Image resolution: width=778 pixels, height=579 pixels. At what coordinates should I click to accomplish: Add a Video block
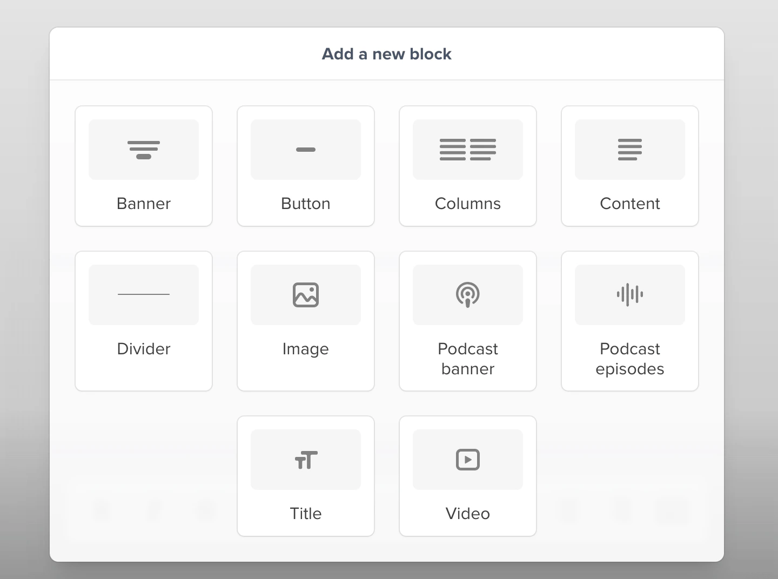(x=467, y=476)
